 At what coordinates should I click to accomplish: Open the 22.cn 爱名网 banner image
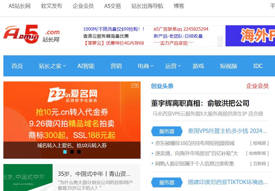[x=72, y=112]
